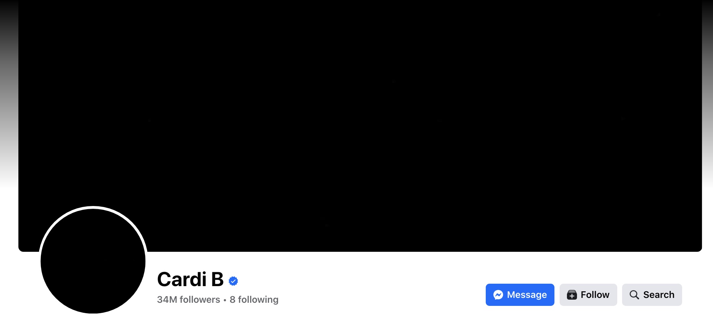
Task: Click the dot separator between follower counts
Action: point(225,300)
